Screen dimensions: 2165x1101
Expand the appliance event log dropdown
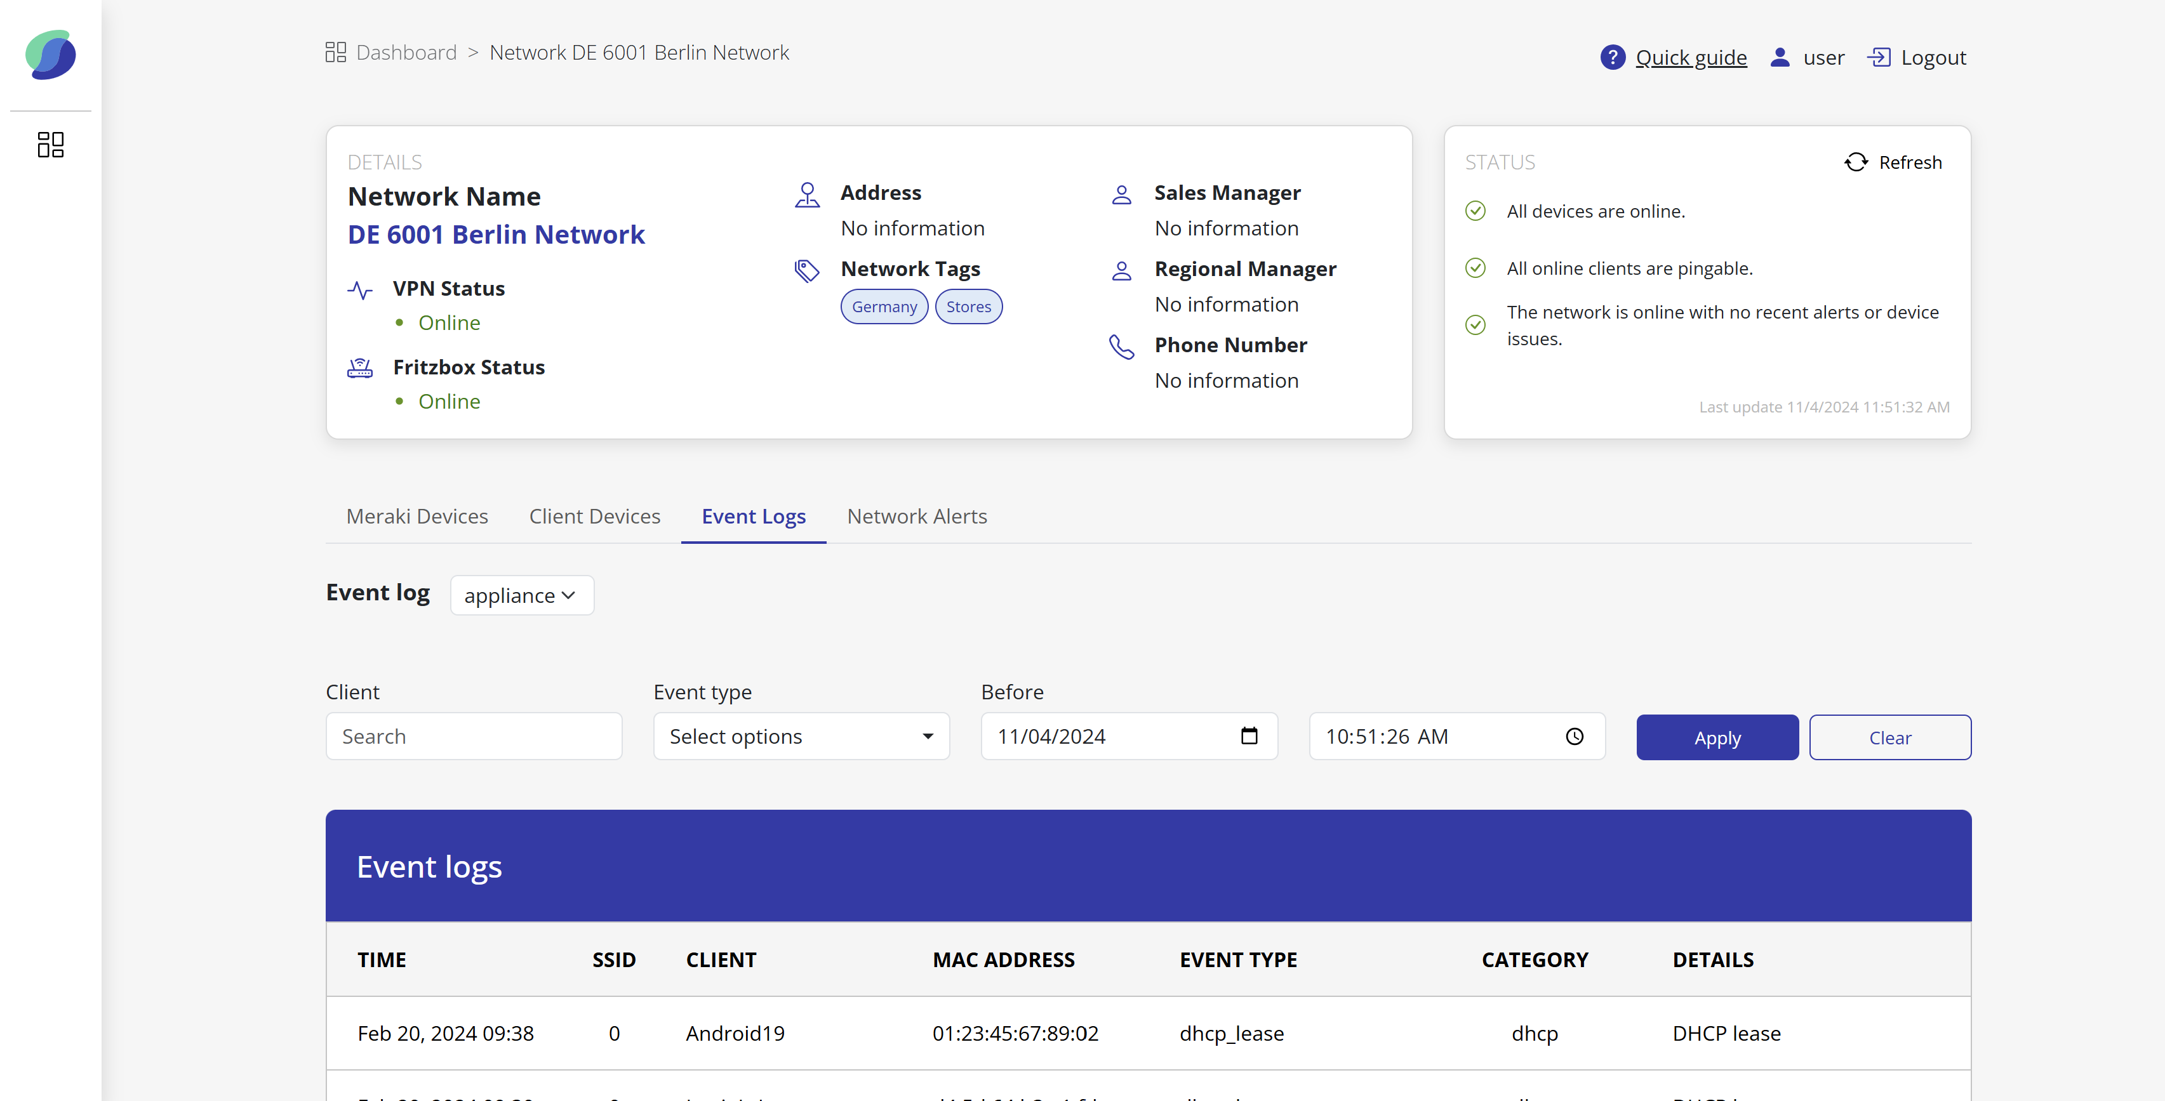(x=521, y=595)
